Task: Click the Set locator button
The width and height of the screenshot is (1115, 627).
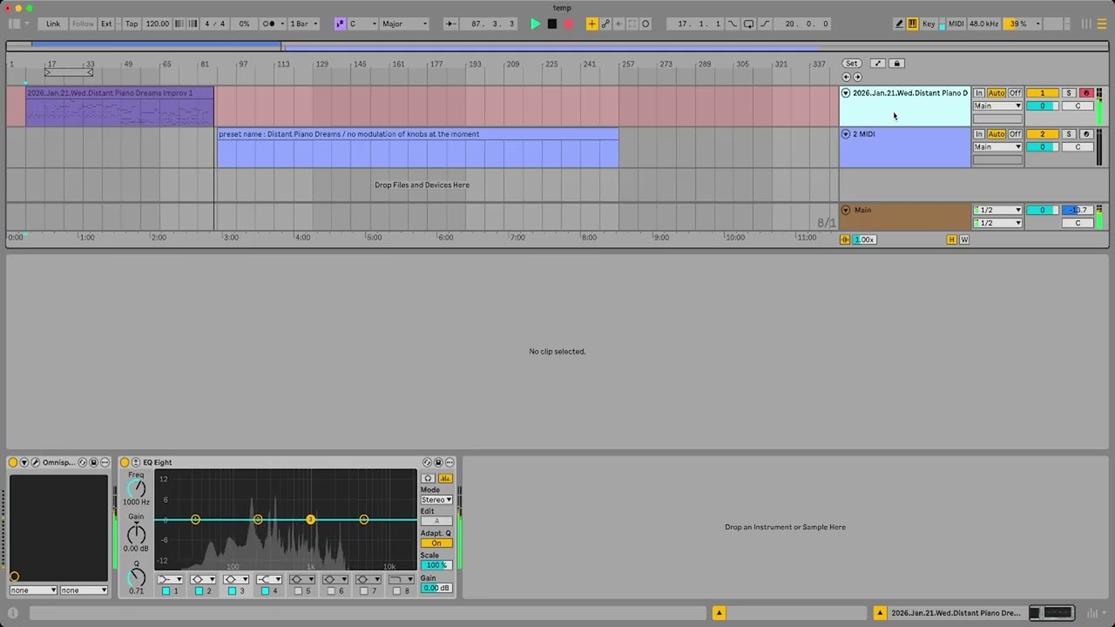Action: 851,64
